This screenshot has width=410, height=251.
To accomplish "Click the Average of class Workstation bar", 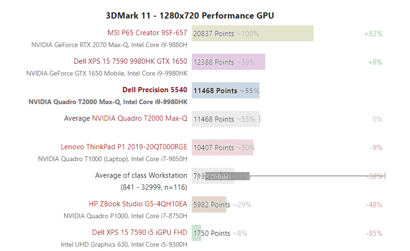I will (213, 176).
